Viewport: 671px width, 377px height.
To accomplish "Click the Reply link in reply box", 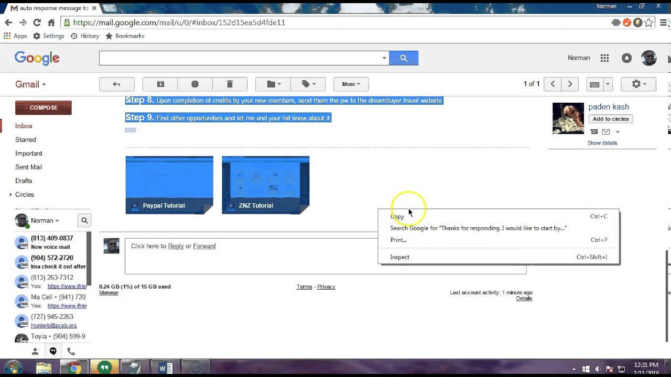I will (176, 246).
